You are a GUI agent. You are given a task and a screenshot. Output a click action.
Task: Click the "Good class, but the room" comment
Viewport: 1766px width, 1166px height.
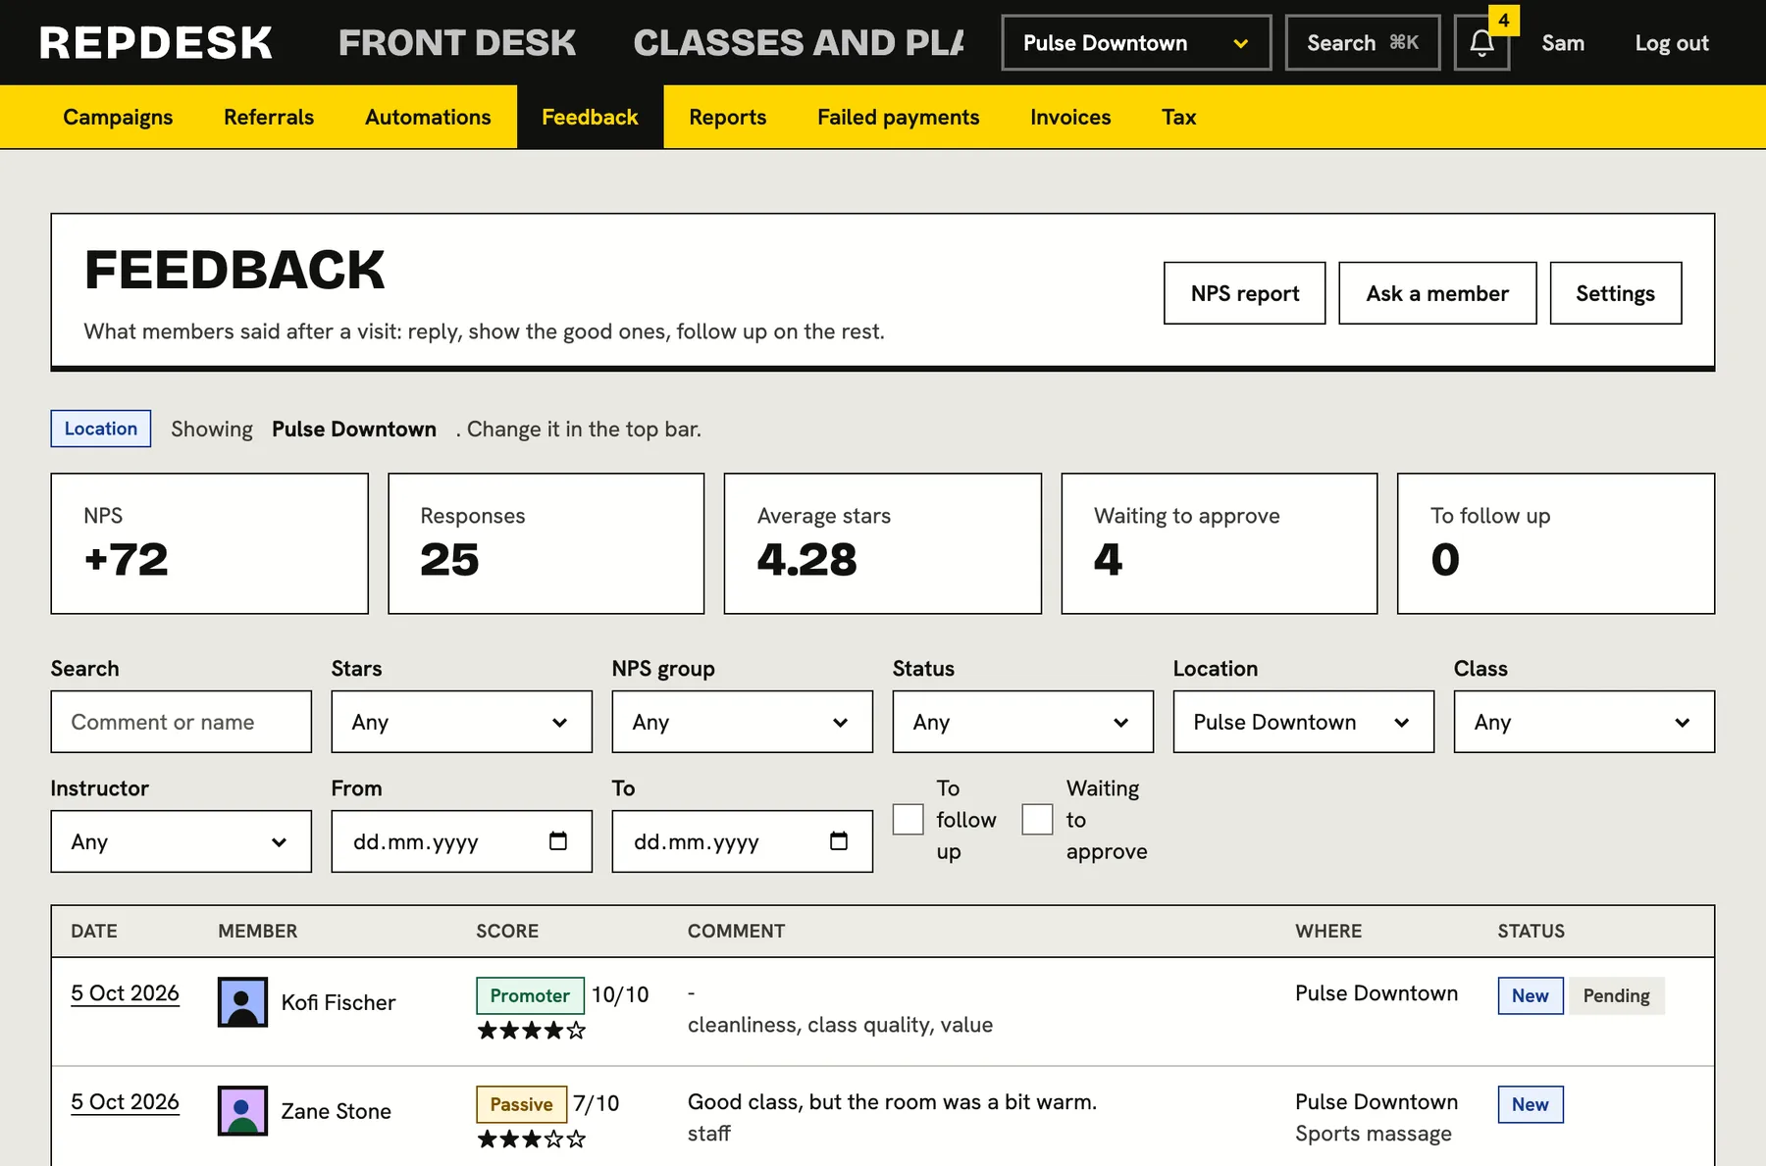[x=892, y=1102]
